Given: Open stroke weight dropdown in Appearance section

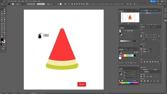Looking at the screenshot, I should coord(152,49).
